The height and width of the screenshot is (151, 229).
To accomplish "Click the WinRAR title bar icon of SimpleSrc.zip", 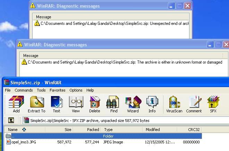I will click(x=7, y=82).
